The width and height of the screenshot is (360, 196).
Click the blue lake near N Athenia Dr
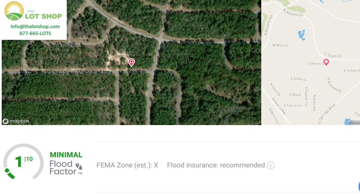301,35
